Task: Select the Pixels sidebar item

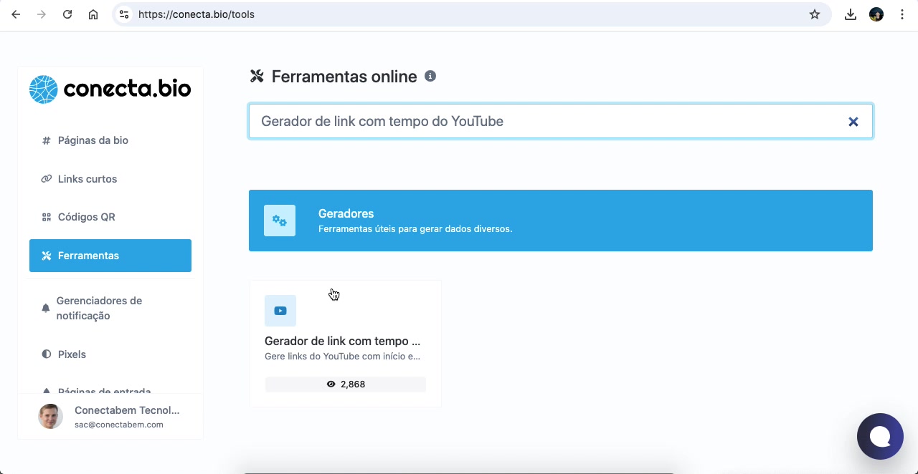Action: 72,354
